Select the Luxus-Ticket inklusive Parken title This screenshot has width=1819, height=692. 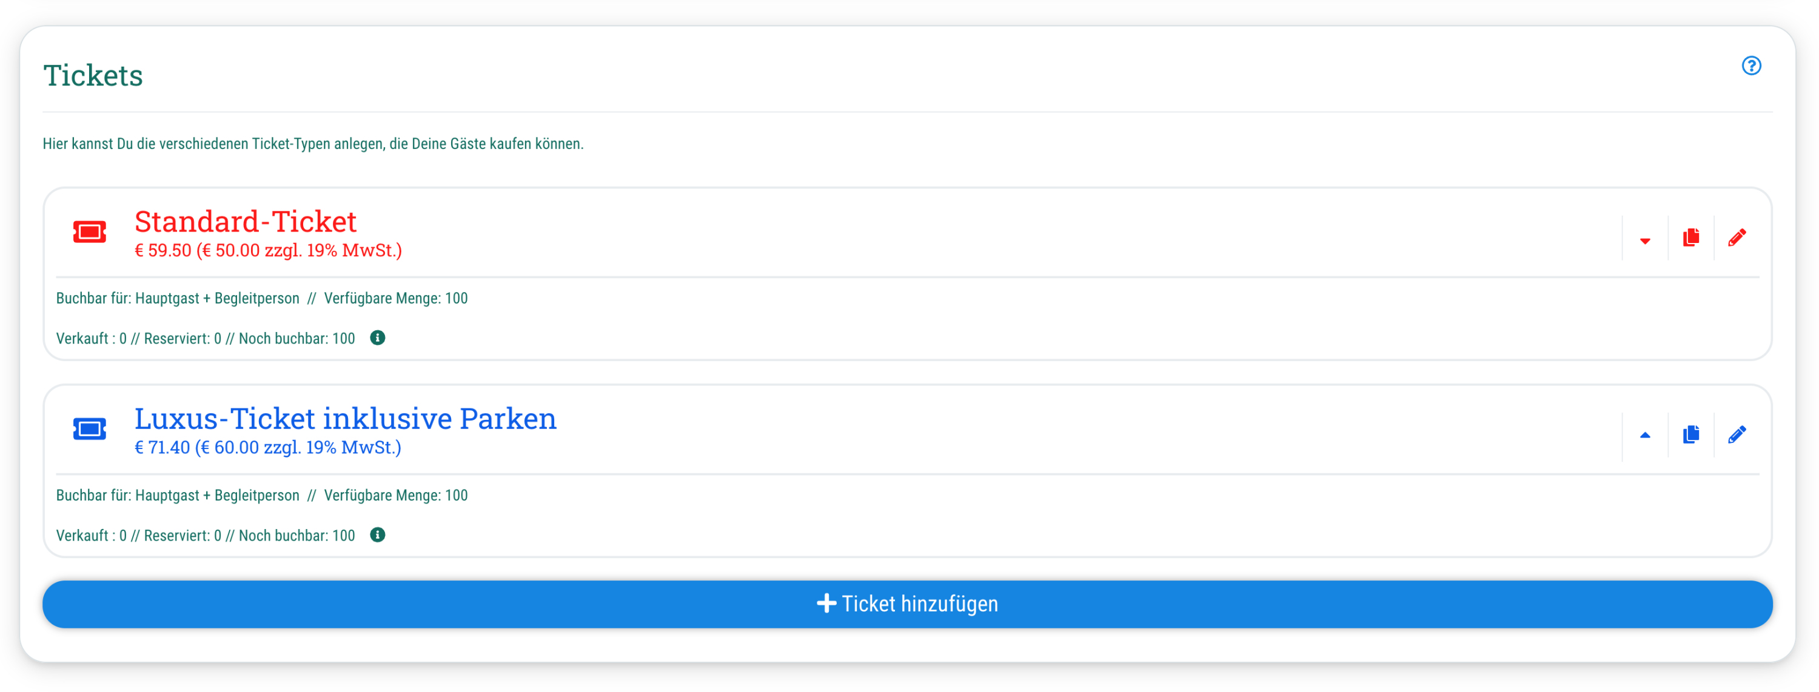pyautogui.click(x=345, y=418)
